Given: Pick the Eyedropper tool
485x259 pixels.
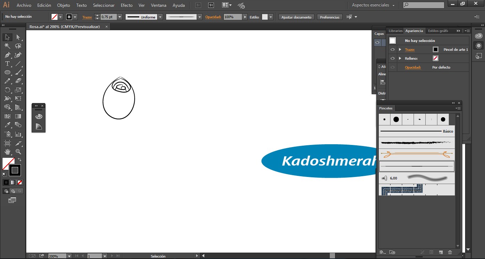Looking at the screenshot, I should click(x=7, y=125).
